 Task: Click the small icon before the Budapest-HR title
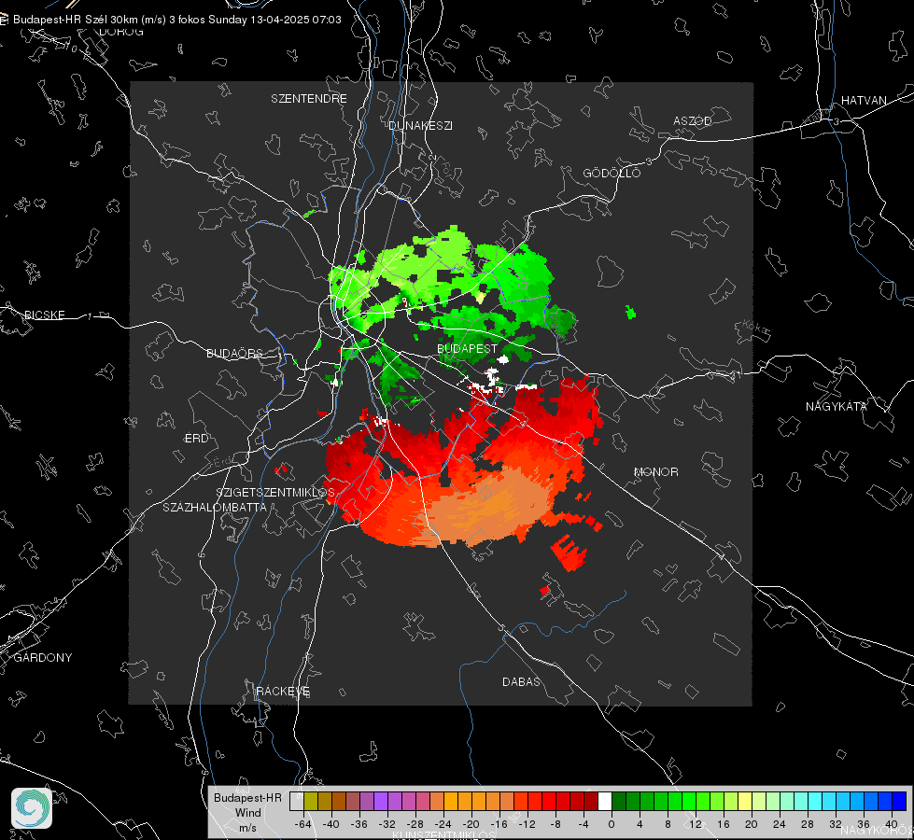(x=4, y=20)
